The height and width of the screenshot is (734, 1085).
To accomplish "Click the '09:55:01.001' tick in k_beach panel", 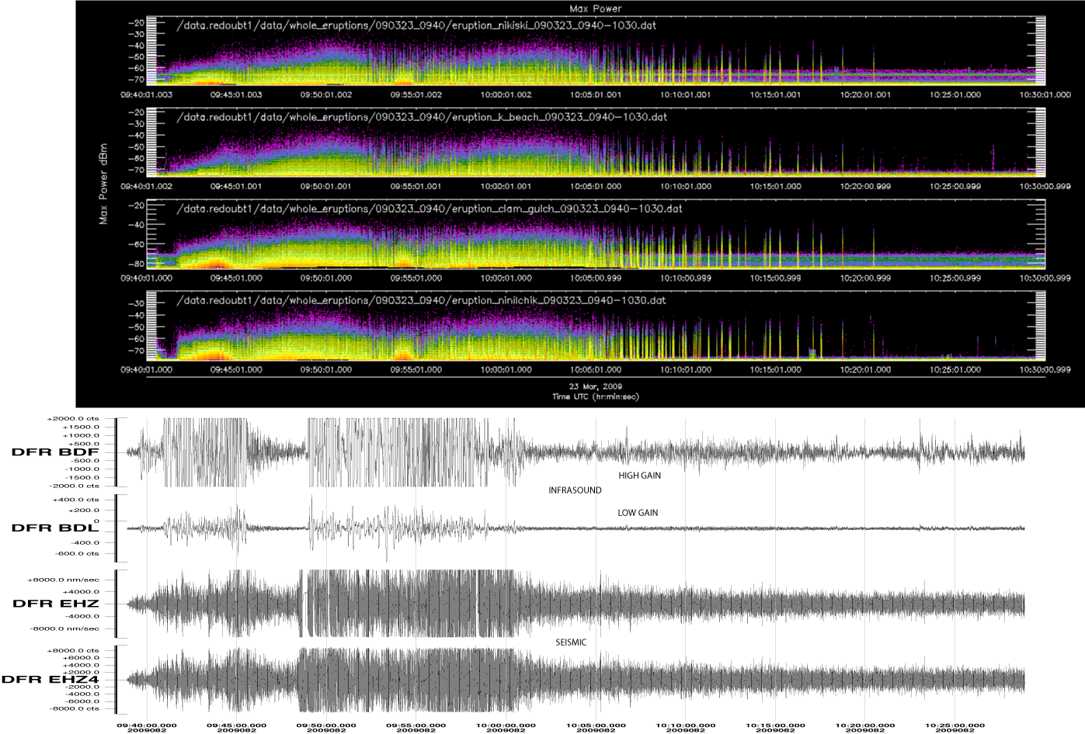I will (416, 186).
